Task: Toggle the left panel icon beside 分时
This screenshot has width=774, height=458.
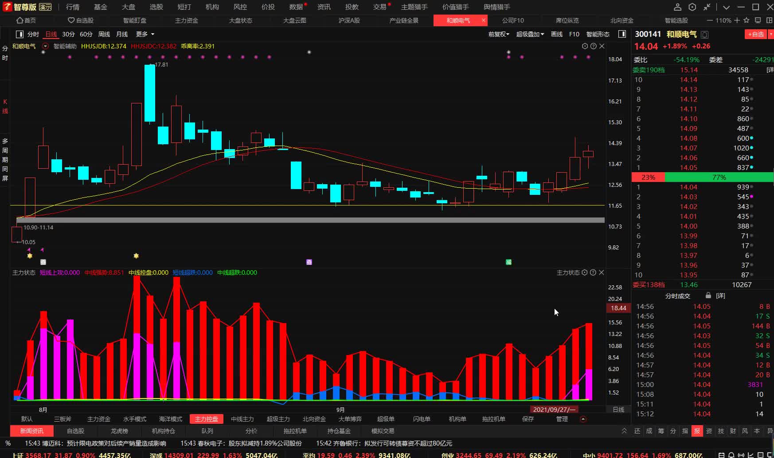Action: coord(20,34)
